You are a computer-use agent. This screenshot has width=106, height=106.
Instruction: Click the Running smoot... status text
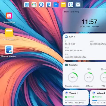click(73, 86)
